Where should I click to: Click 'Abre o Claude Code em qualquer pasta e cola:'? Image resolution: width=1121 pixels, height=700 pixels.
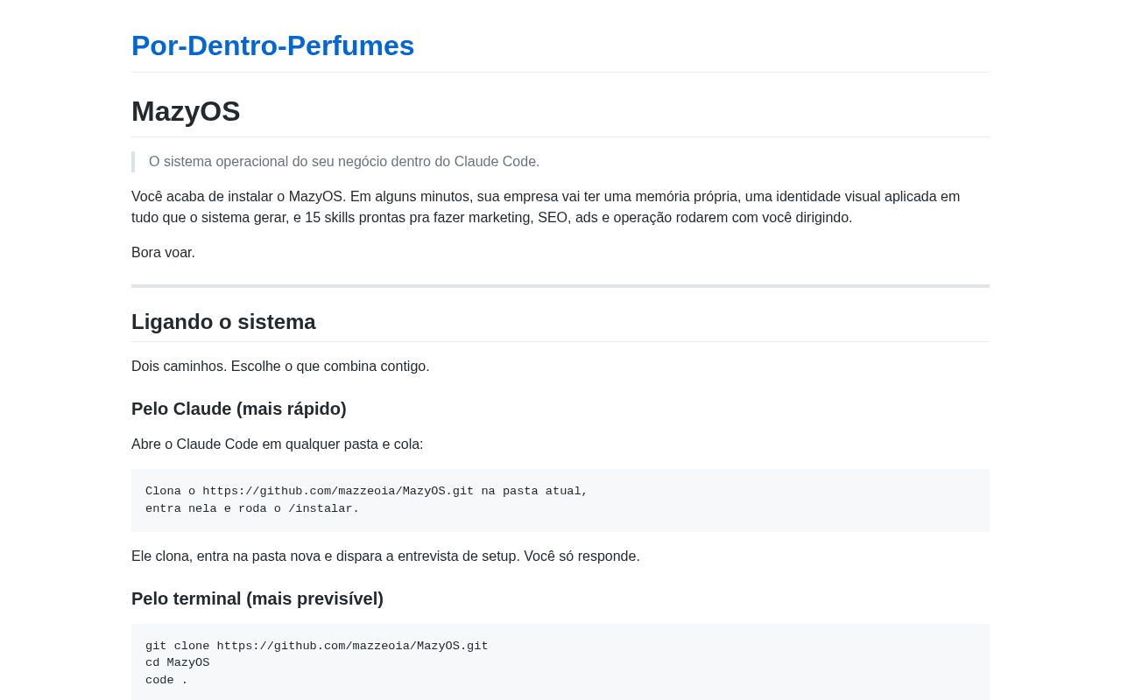[277, 444]
